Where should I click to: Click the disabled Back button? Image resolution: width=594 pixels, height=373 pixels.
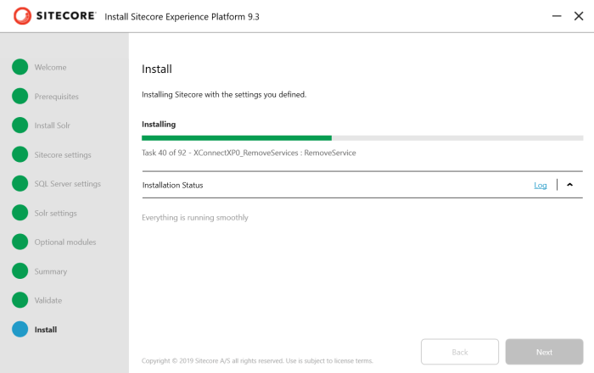(x=460, y=352)
